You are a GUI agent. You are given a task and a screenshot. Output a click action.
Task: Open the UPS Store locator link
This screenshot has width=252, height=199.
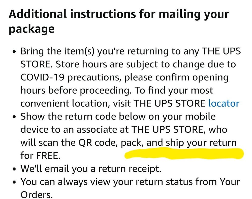(x=224, y=103)
